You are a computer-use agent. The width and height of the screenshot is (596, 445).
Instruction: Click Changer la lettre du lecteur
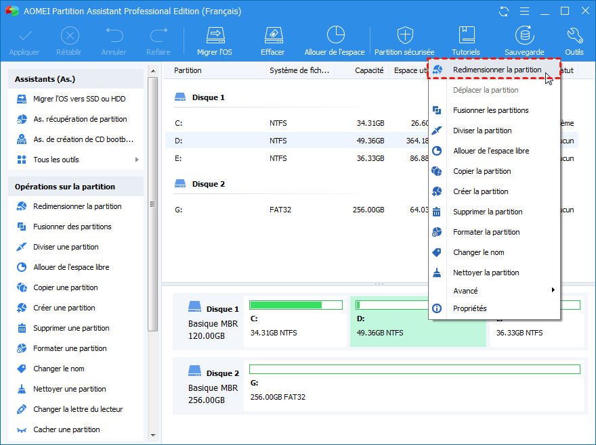coord(78,409)
